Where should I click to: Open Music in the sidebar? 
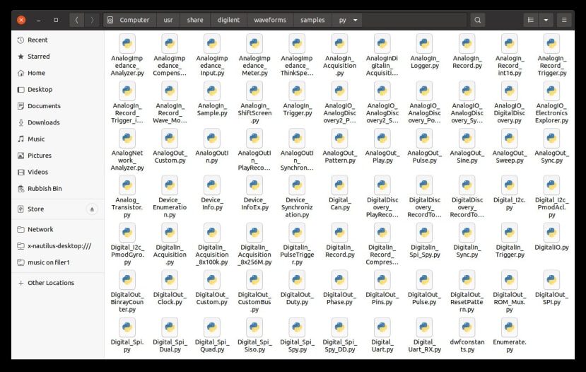point(58,139)
